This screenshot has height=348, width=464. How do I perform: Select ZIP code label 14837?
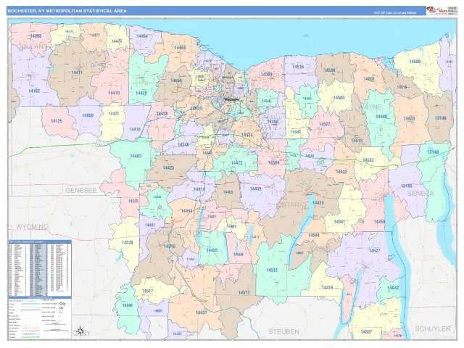tap(366, 332)
